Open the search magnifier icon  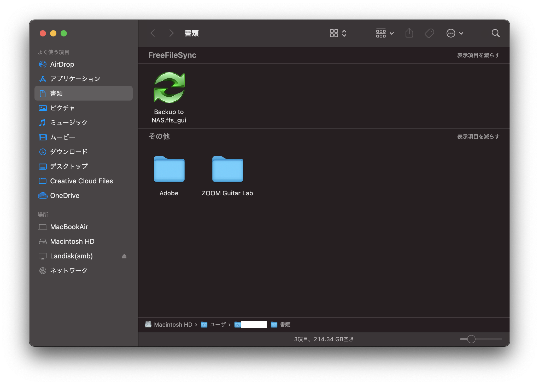point(495,33)
